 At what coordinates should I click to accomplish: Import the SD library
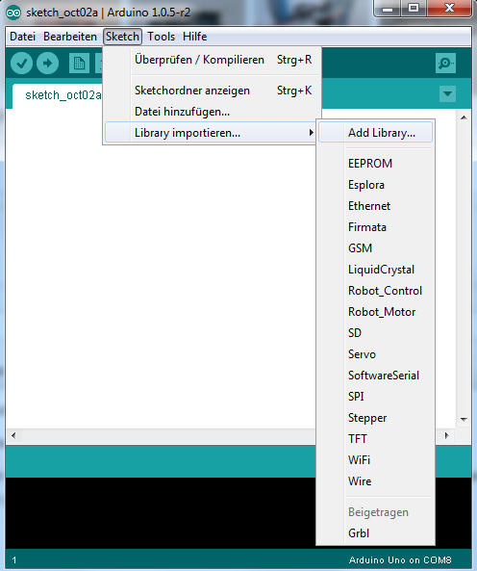(376, 333)
